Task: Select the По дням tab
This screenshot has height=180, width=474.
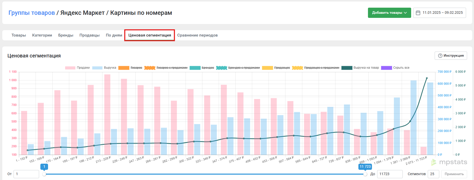Action: [x=114, y=35]
